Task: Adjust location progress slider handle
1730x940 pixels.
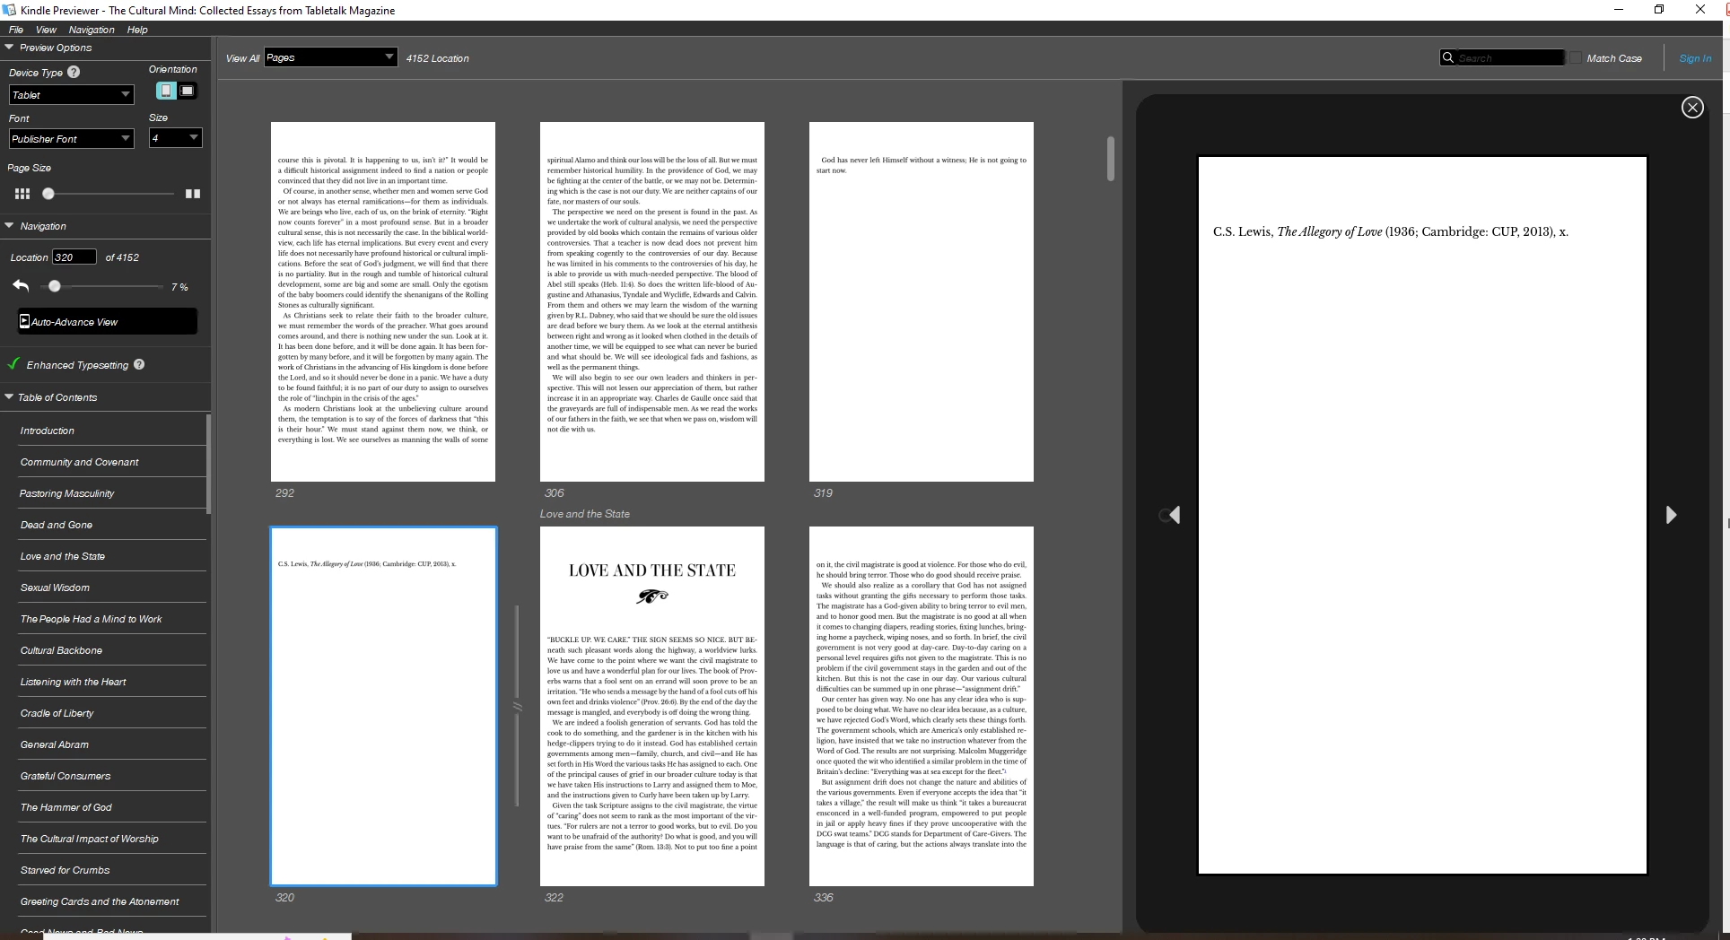Action: pos(55,286)
